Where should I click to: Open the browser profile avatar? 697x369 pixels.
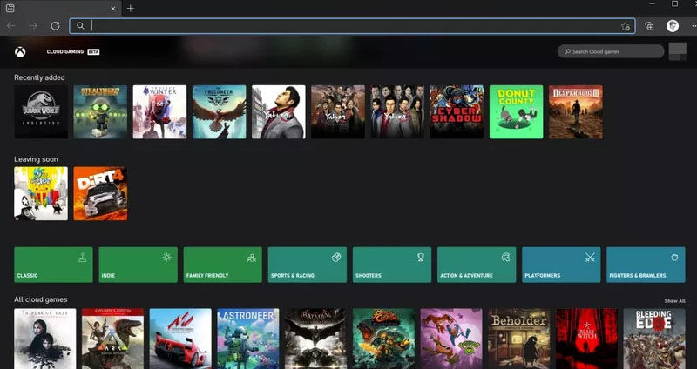(673, 26)
